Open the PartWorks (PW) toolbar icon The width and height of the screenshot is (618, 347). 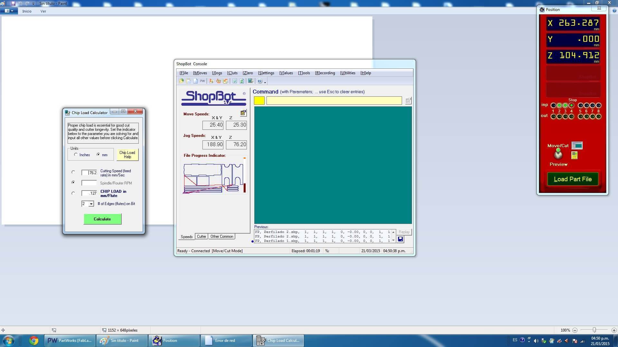(x=202, y=81)
